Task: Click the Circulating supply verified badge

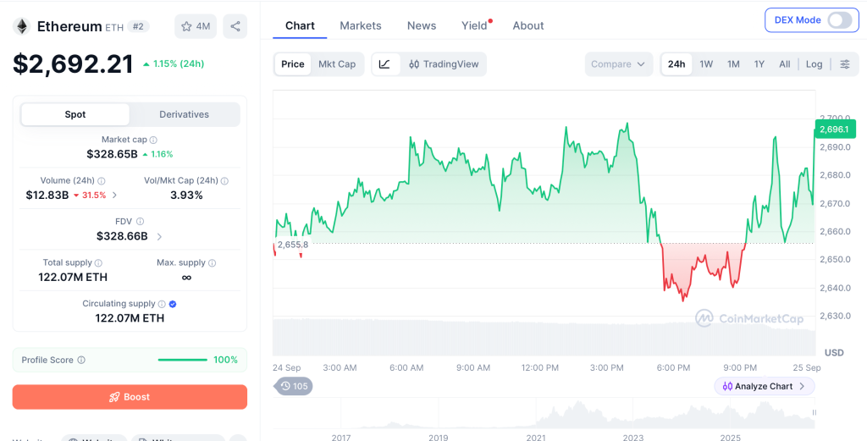Action: 173,304
